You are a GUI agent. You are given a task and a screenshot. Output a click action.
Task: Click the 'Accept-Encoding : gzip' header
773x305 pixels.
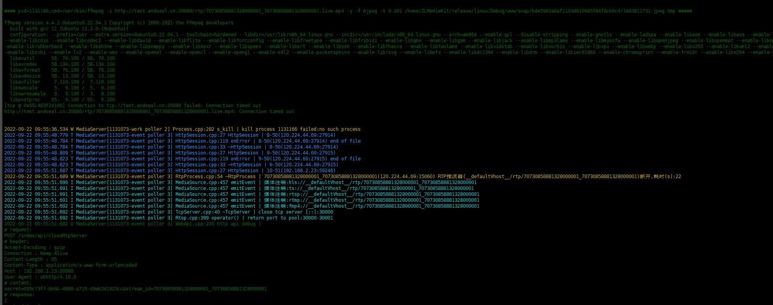click(x=35, y=247)
